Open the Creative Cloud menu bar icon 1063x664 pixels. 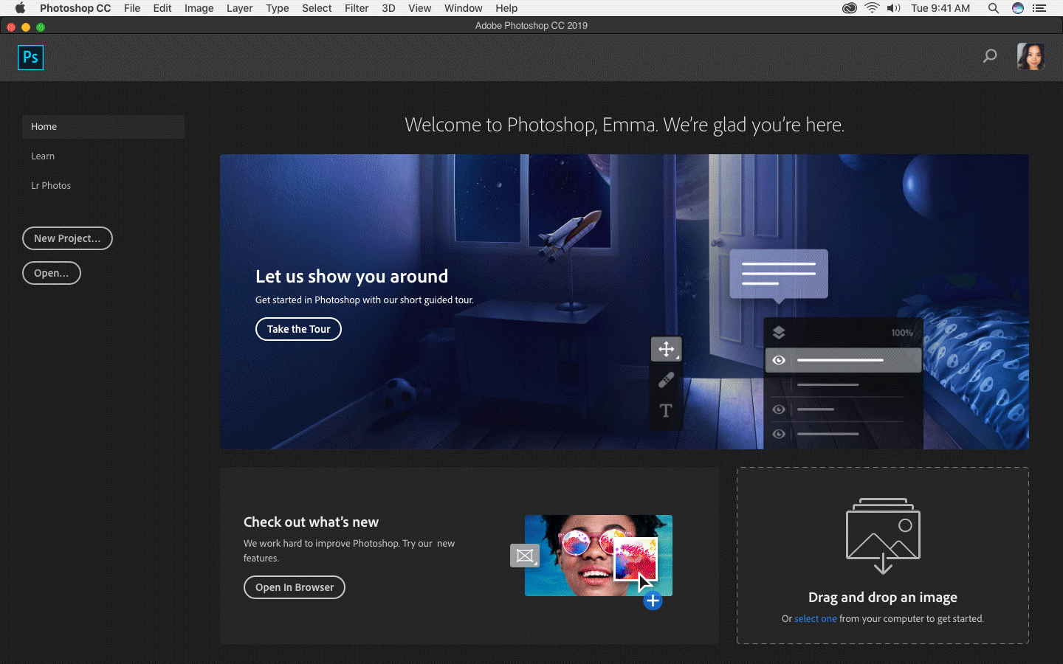click(x=850, y=8)
